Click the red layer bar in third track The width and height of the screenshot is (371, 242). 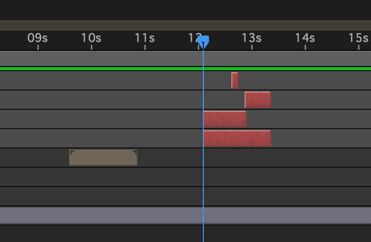(x=225, y=119)
